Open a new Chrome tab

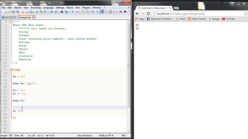tap(176, 8)
